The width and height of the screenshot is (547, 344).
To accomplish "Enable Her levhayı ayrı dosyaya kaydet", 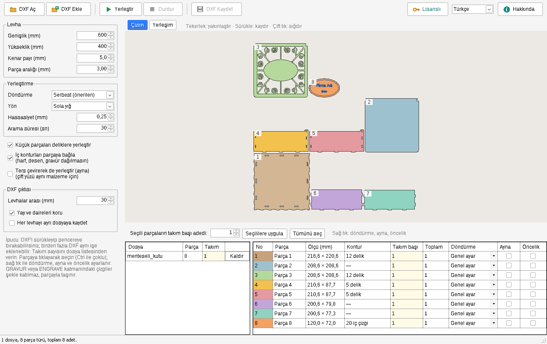I will tap(12, 223).
